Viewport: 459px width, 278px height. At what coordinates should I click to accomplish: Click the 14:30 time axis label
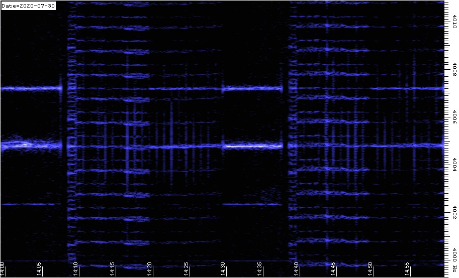coord(223,268)
